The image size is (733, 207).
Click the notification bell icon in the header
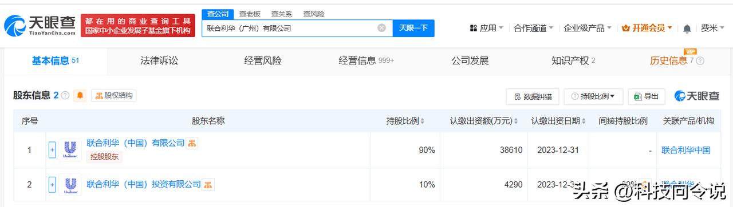(x=687, y=28)
